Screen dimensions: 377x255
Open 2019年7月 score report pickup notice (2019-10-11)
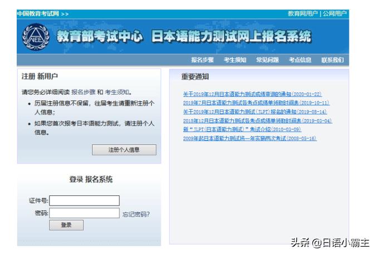[256, 103]
